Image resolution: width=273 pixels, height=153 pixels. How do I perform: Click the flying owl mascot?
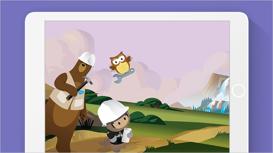(121, 63)
